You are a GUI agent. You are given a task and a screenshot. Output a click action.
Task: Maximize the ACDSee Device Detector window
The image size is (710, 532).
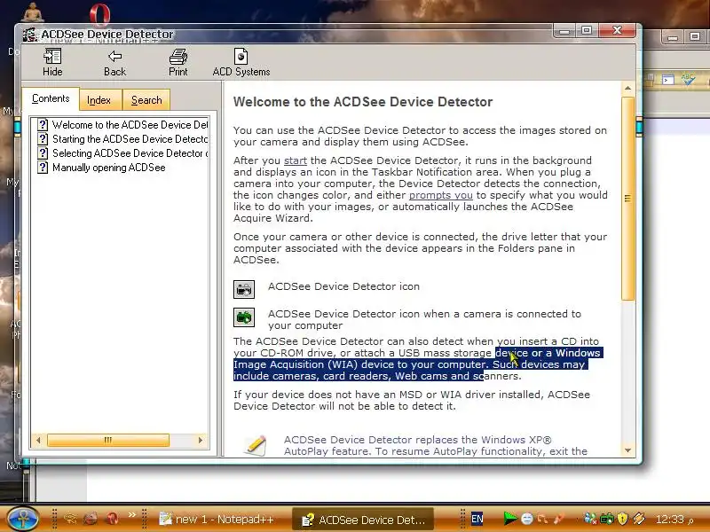point(587,31)
